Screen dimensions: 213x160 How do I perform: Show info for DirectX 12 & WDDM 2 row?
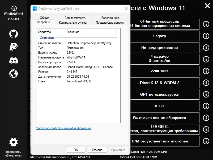(x=206, y=83)
